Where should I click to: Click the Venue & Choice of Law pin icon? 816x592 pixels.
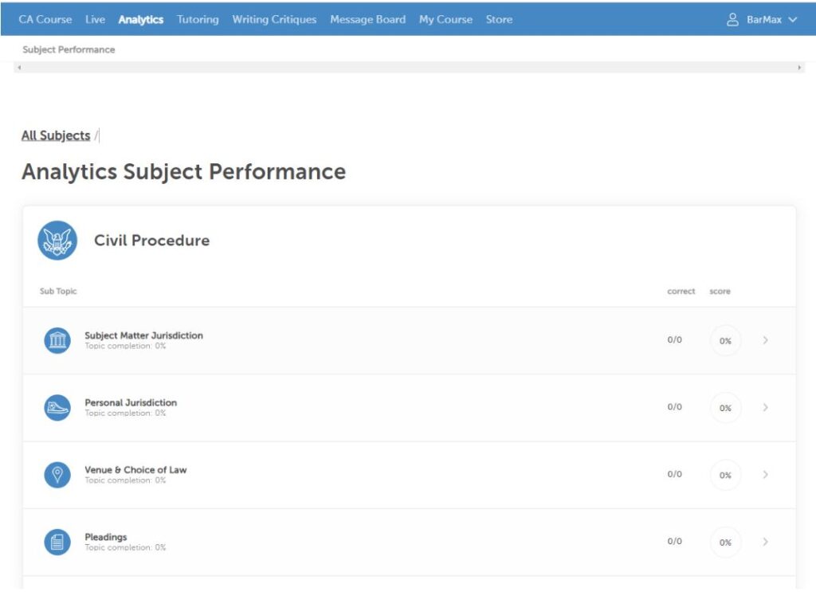click(57, 475)
